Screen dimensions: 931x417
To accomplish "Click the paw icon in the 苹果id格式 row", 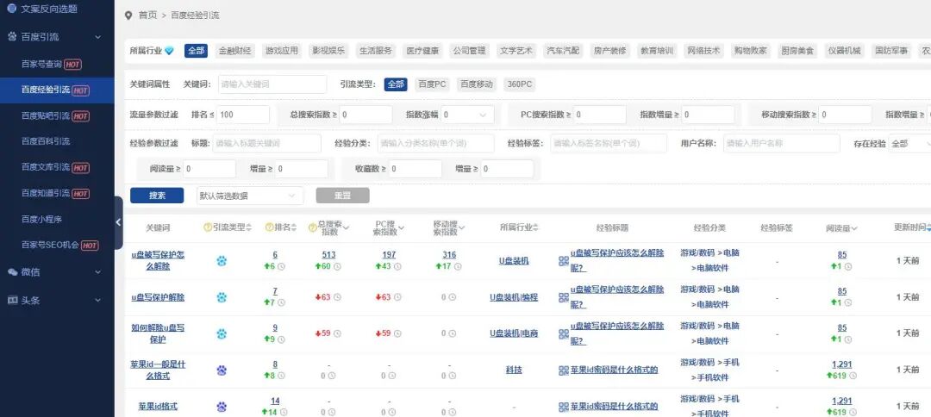I will 222,407.
